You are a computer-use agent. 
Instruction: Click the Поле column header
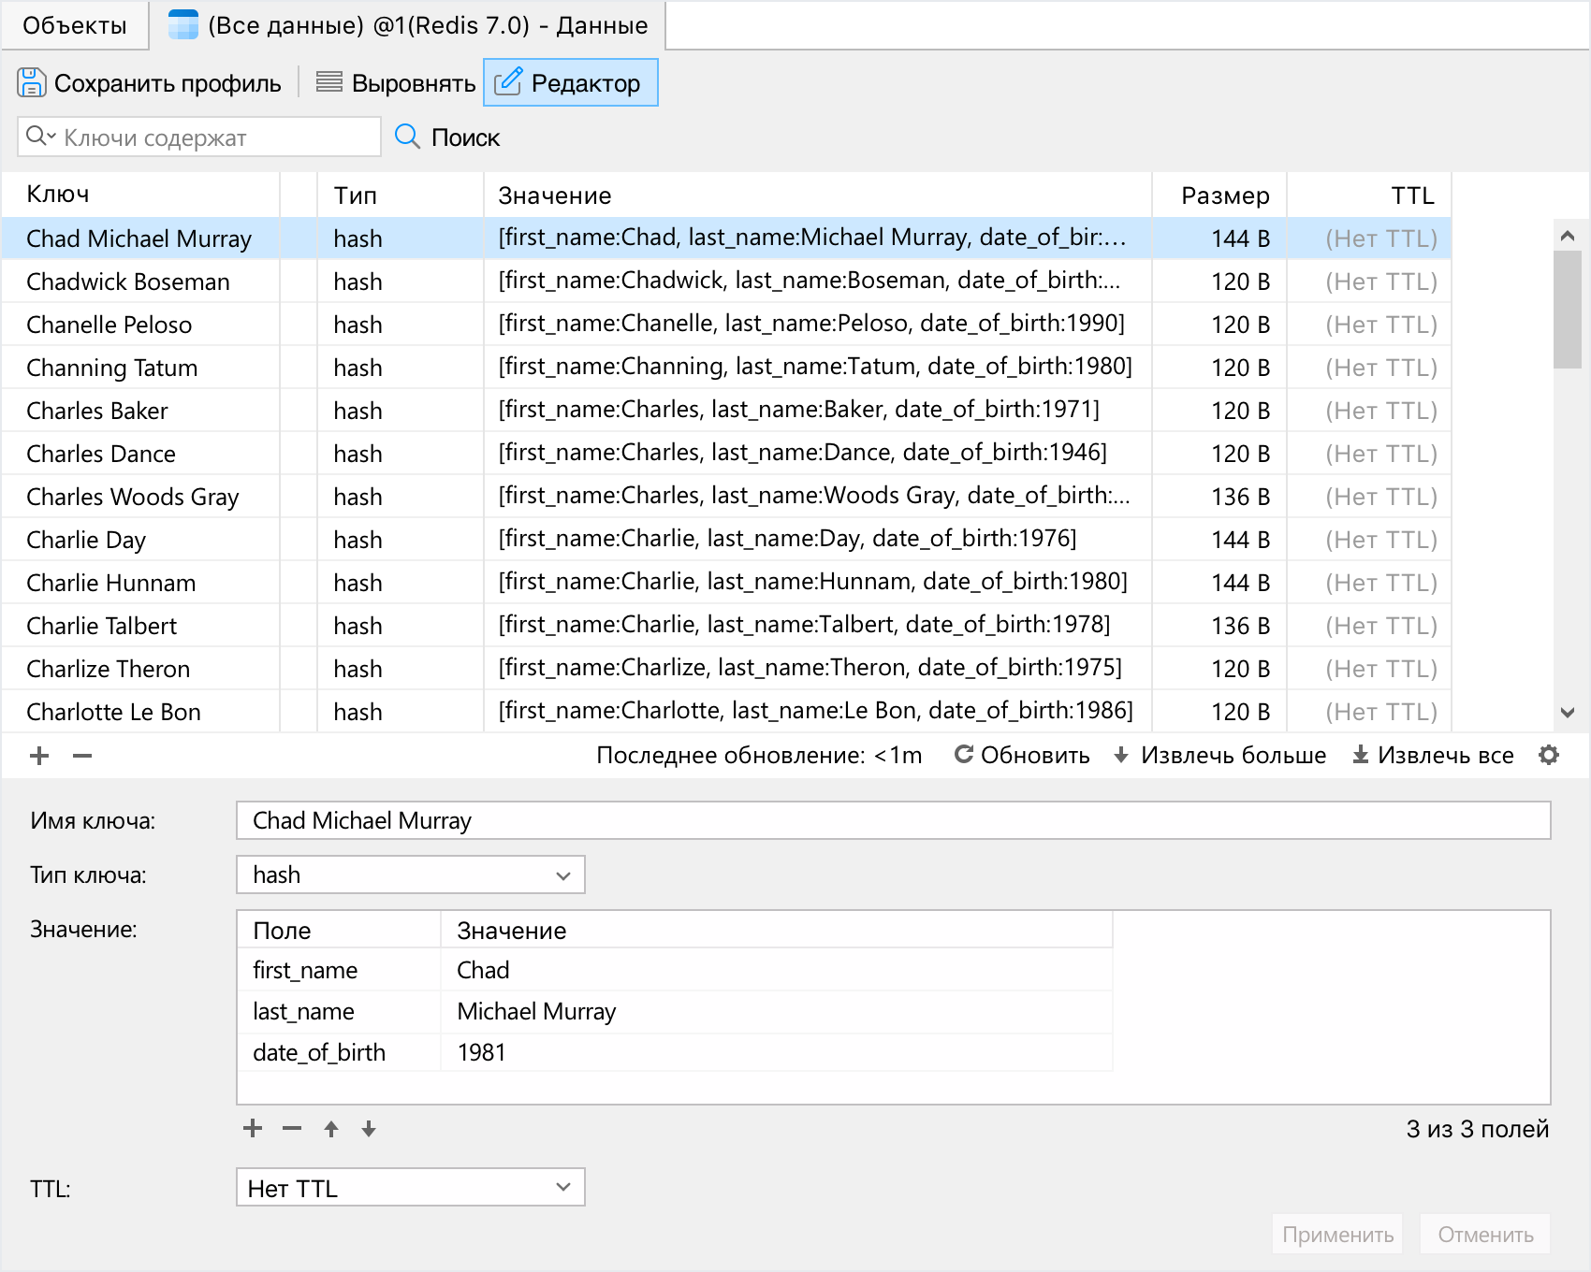338,931
